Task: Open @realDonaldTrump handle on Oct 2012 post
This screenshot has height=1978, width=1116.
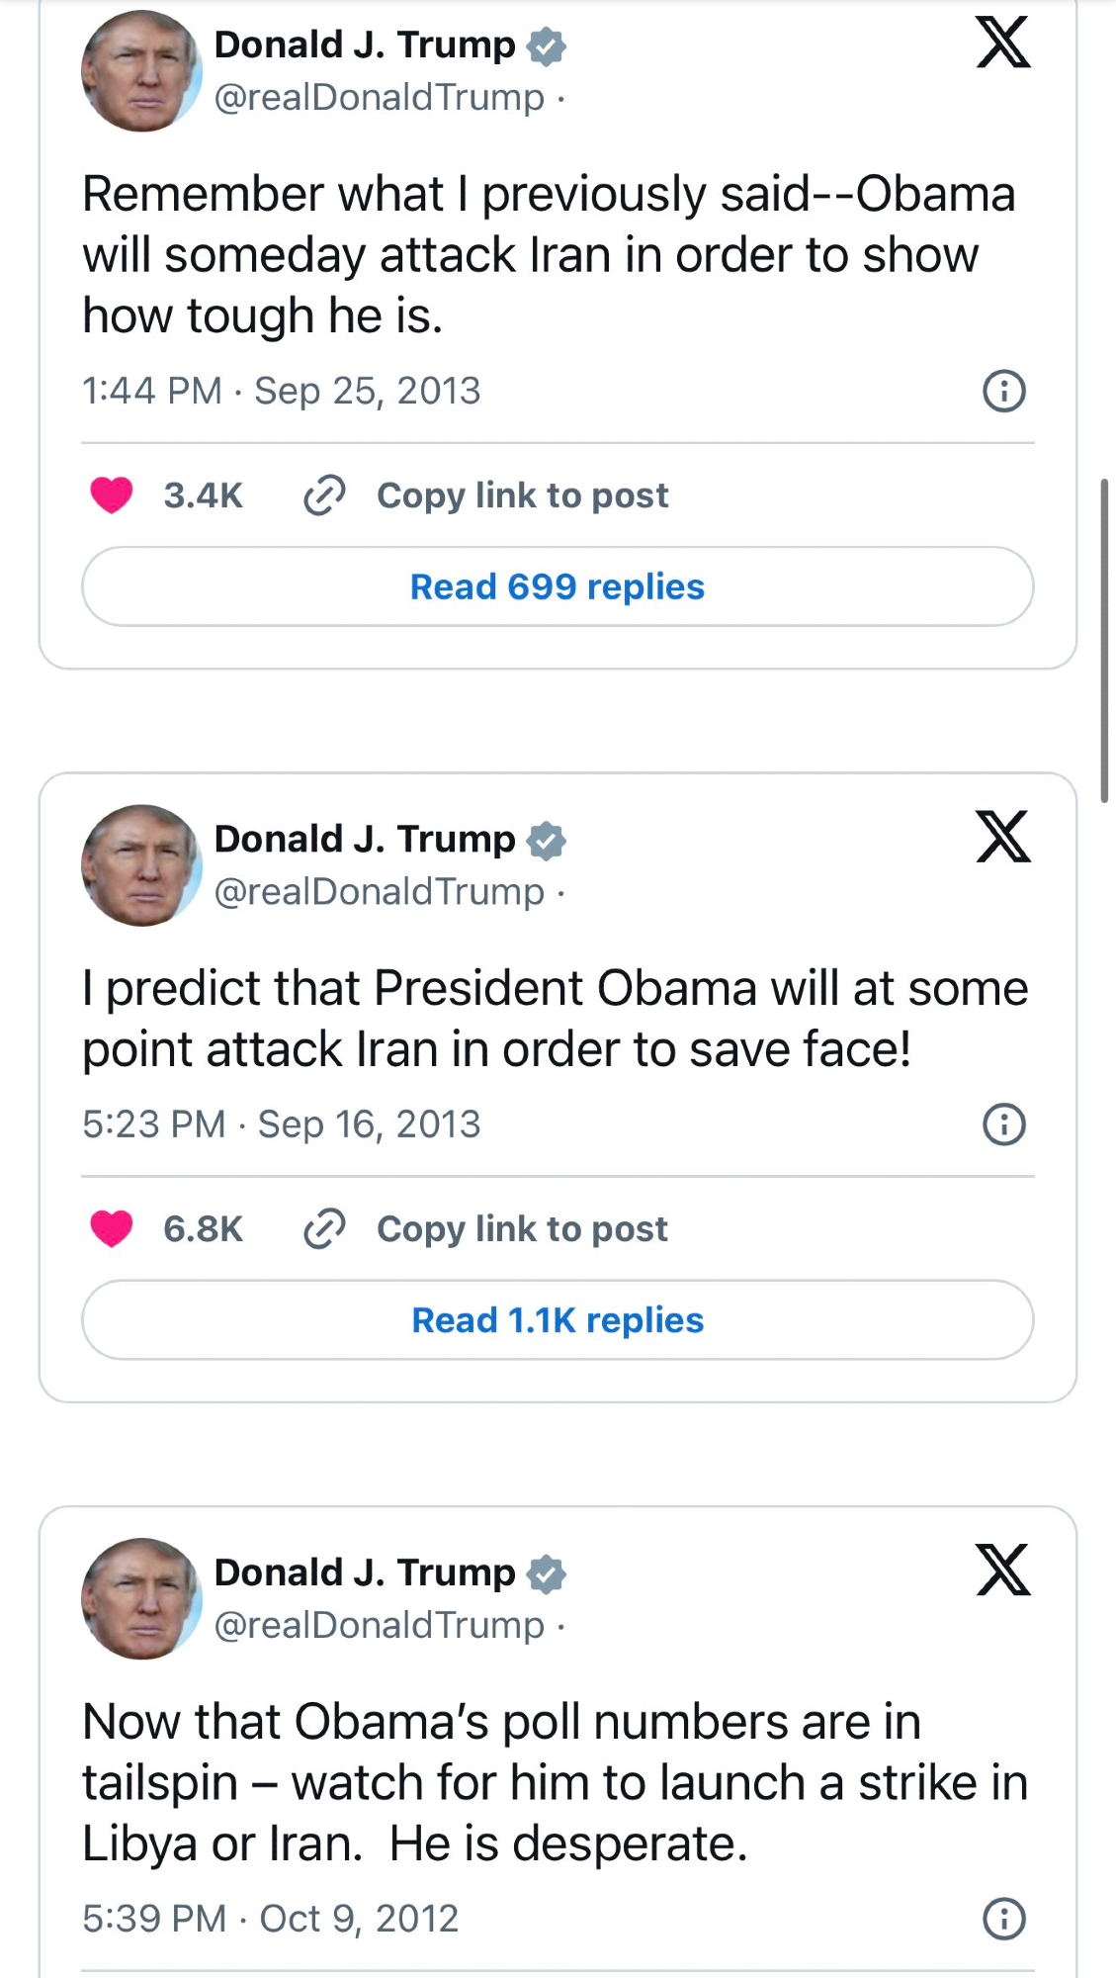Action: pos(380,1625)
